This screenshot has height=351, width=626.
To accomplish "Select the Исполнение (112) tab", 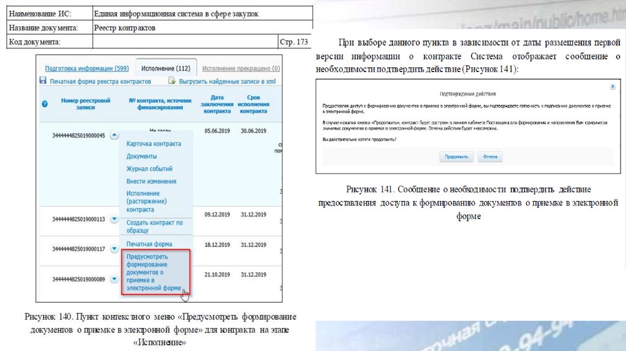I will click(x=165, y=68).
